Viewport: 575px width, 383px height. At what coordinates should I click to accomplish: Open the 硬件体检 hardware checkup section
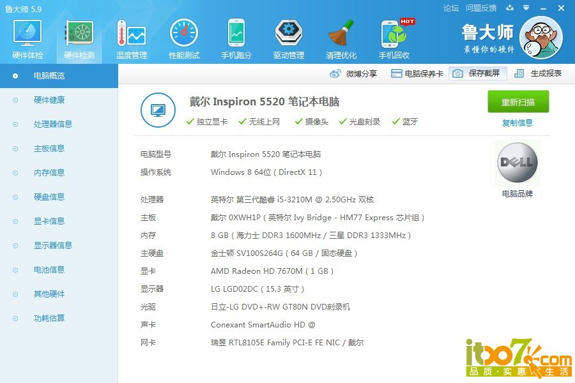[27, 39]
